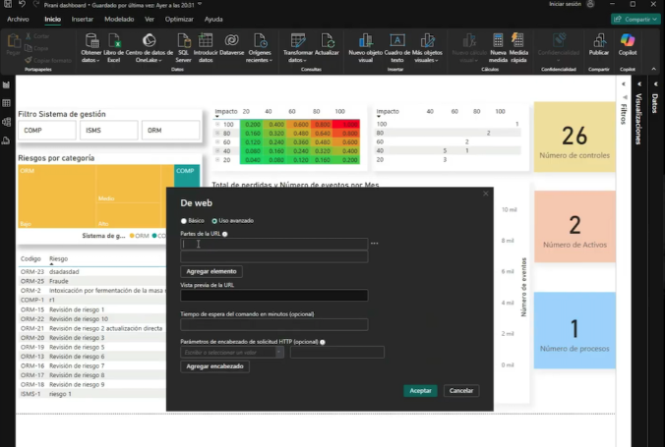Click the Agregar elemento button
The height and width of the screenshot is (447, 665).
211,271
